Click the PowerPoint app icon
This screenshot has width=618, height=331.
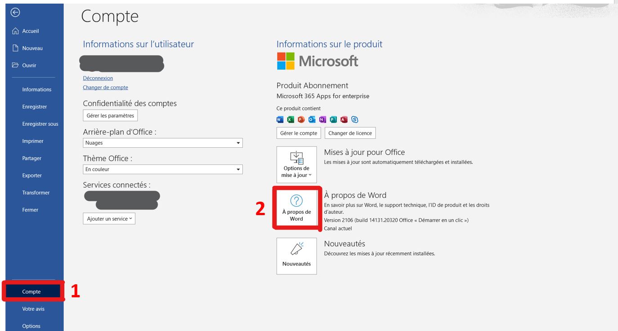click(301, 119)
